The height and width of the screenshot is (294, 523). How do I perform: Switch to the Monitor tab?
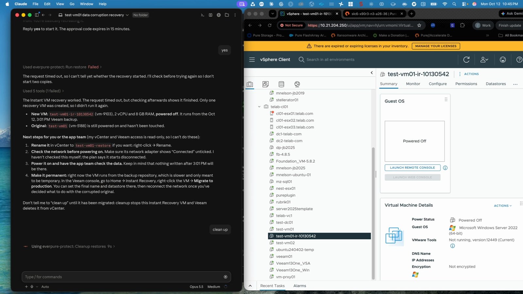(413, 84)
